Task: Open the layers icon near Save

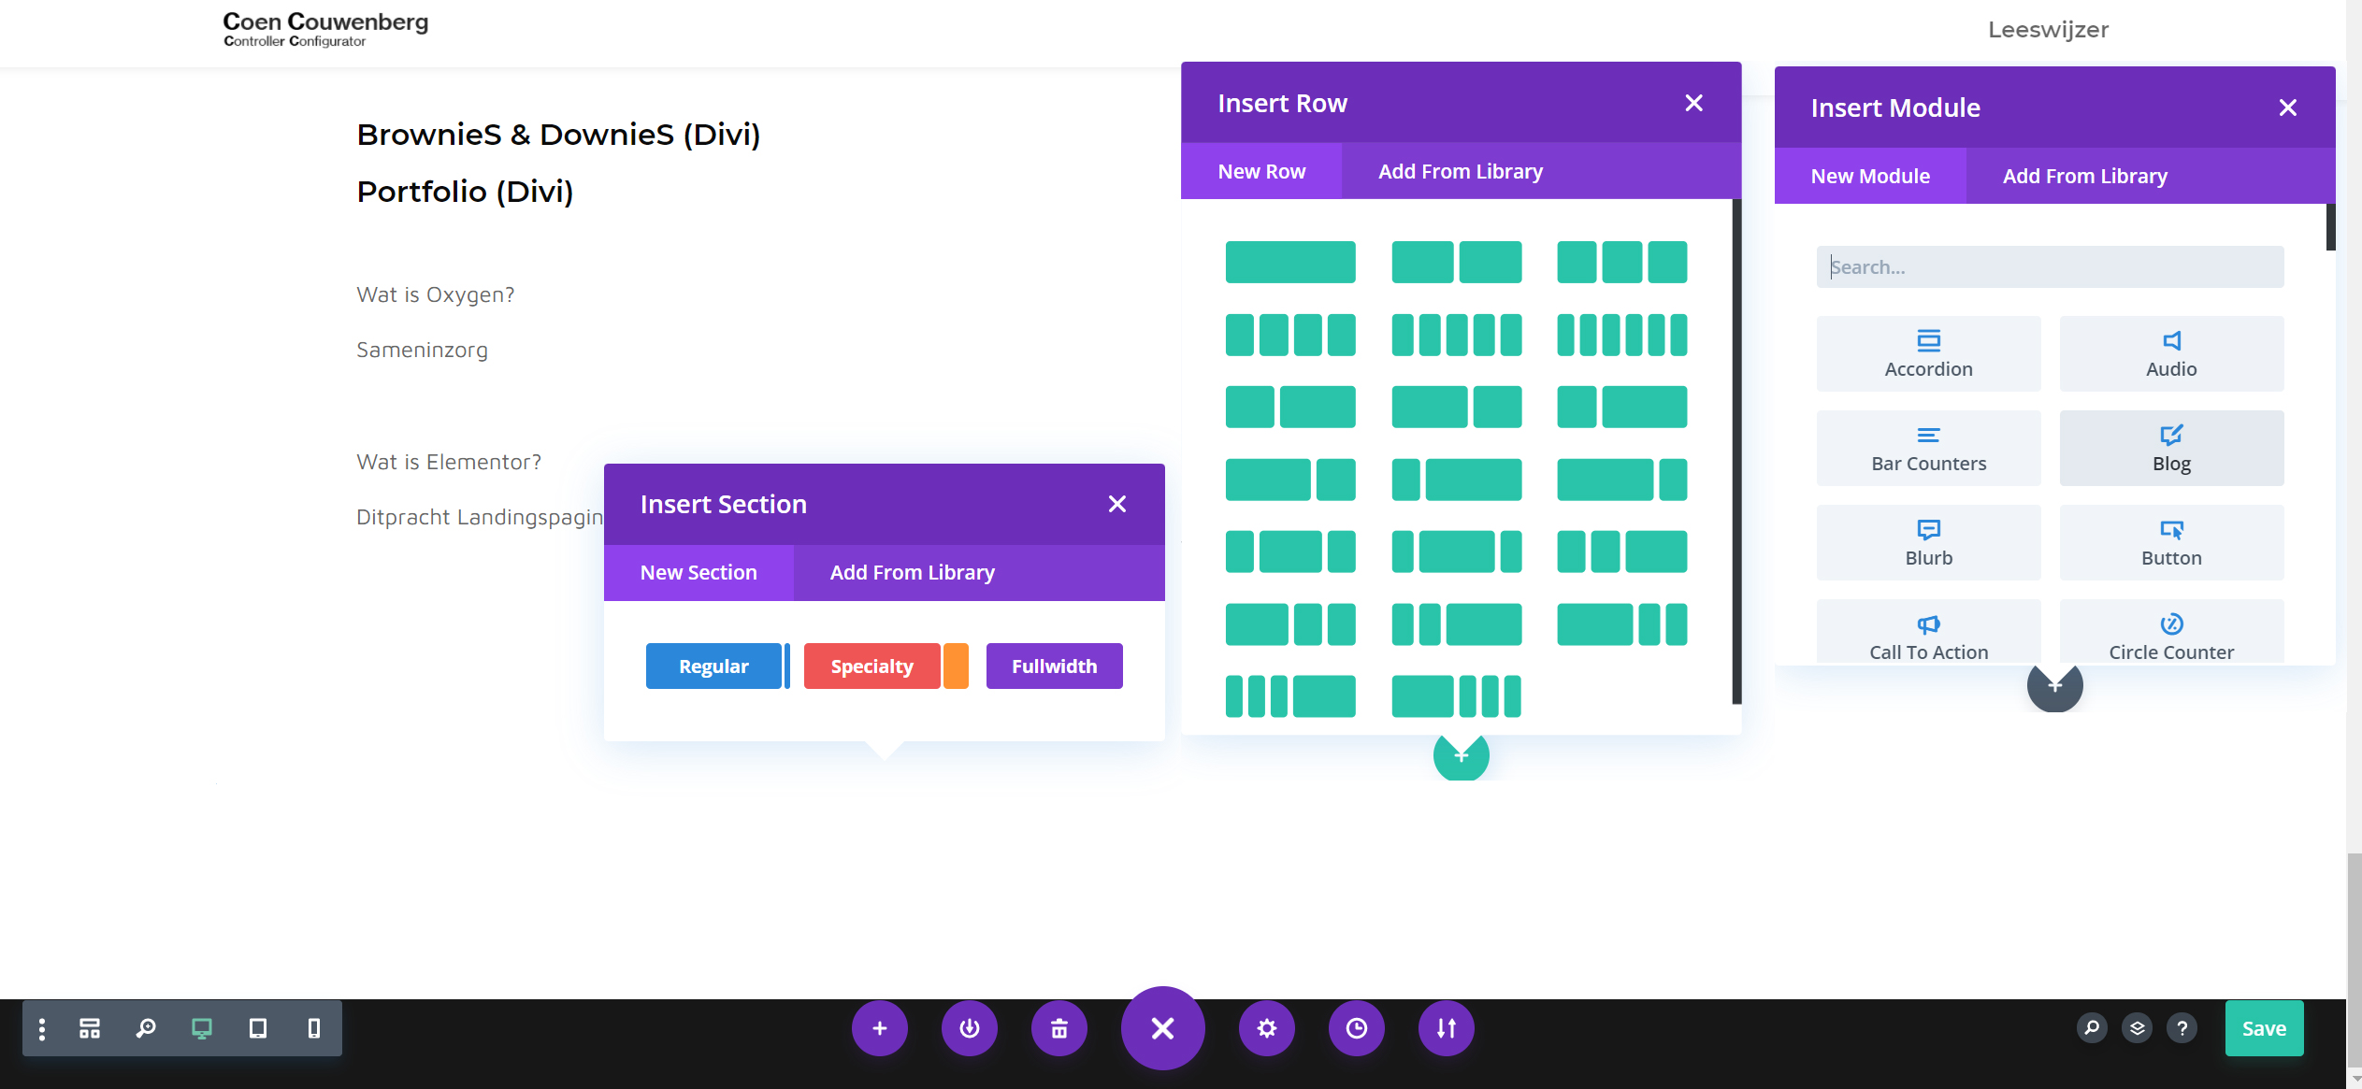Action: pos(2137,1028)
